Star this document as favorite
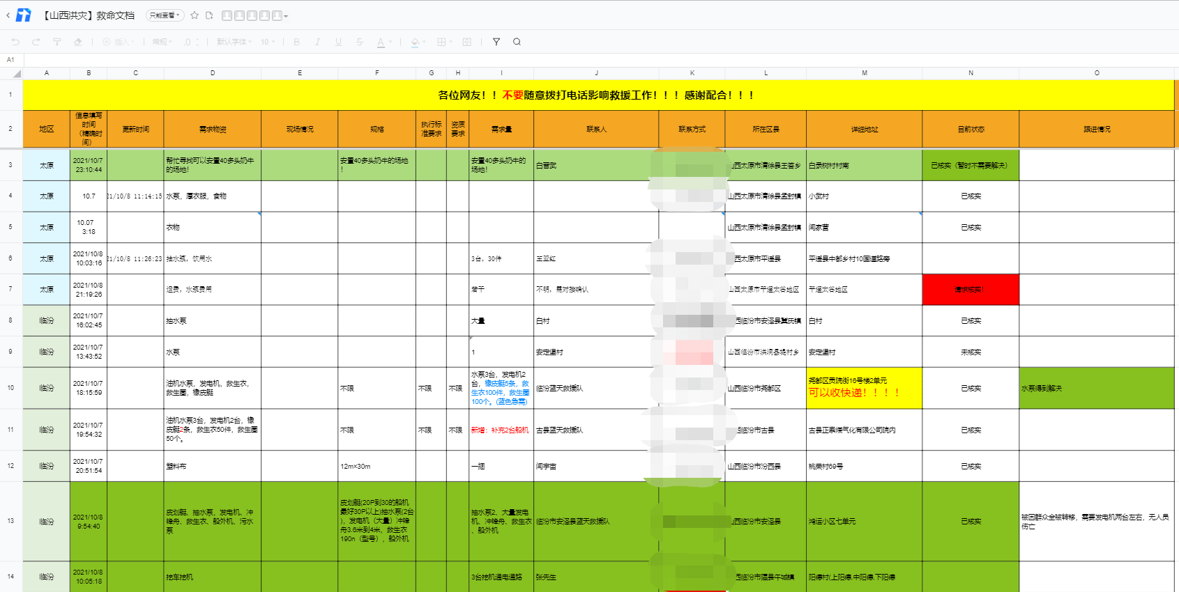 click(x=195, y=15)
